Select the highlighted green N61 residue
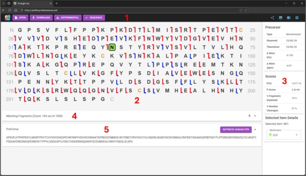 click(x=112, y=47)
